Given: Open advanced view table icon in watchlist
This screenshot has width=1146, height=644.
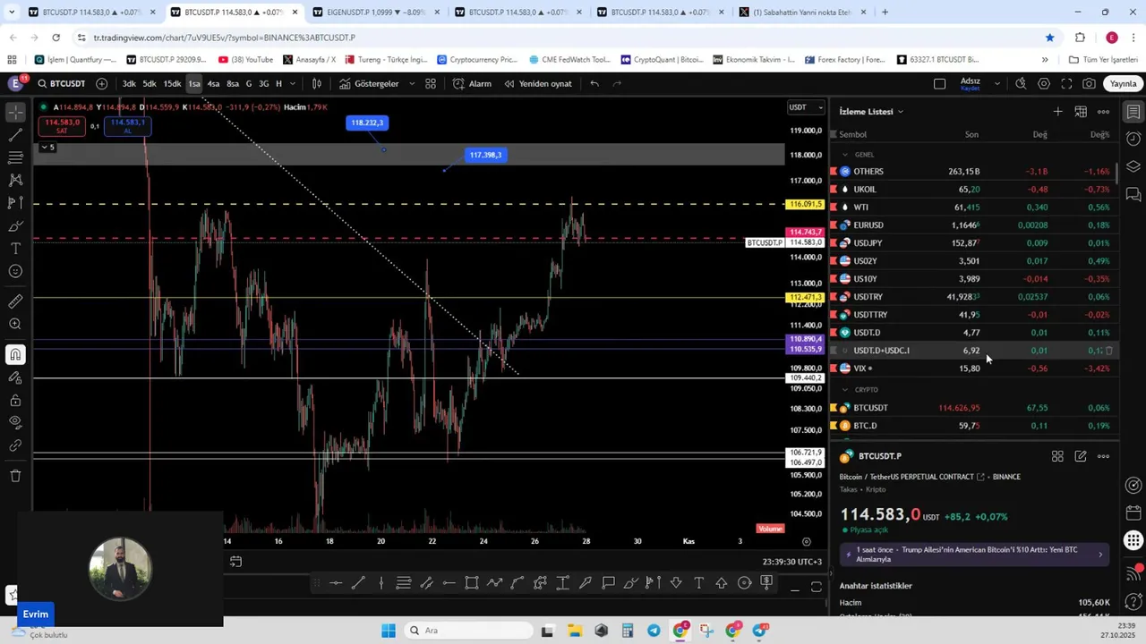Looking at the screenshot, I should [x=1081, y=112].
